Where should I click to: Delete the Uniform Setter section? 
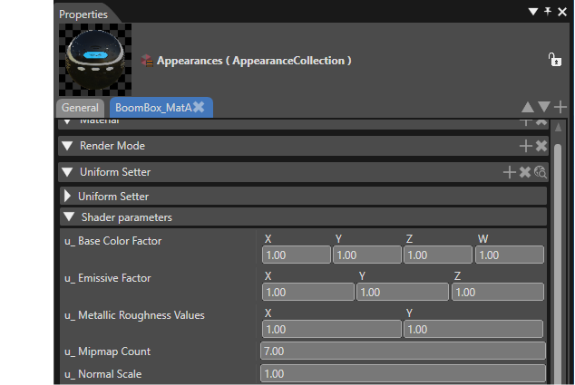point(525,172)
